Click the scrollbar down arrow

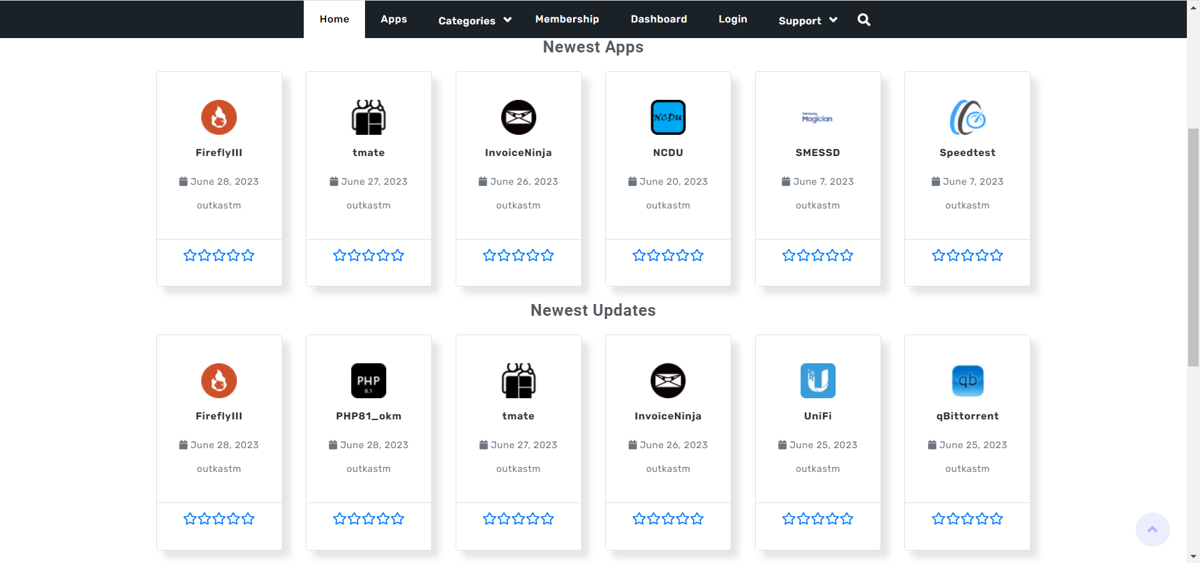[x=1193, y=556]
